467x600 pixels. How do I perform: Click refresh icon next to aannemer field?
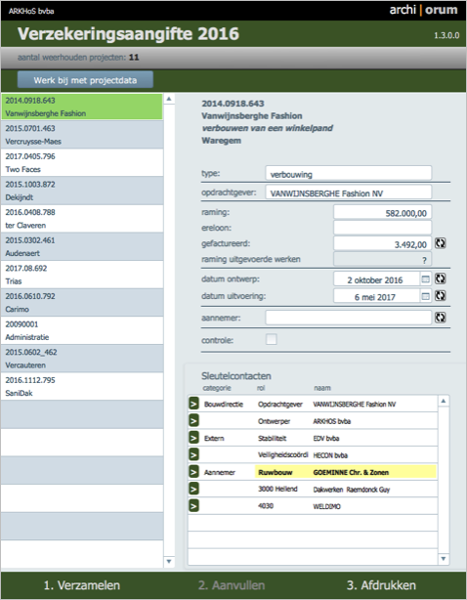coord(441,318)
